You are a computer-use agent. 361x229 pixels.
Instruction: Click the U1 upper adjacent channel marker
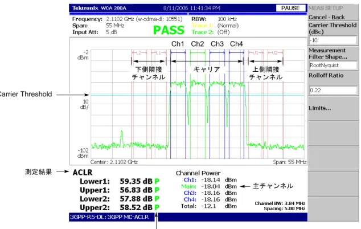tap(256, 53)
